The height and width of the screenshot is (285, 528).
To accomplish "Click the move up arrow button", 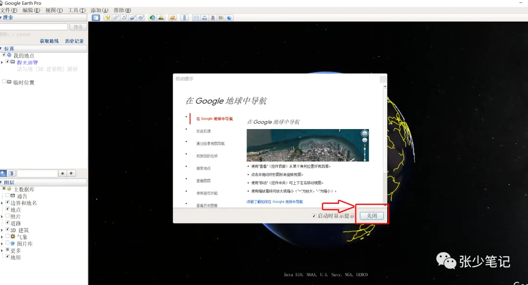I will point(62,173).
